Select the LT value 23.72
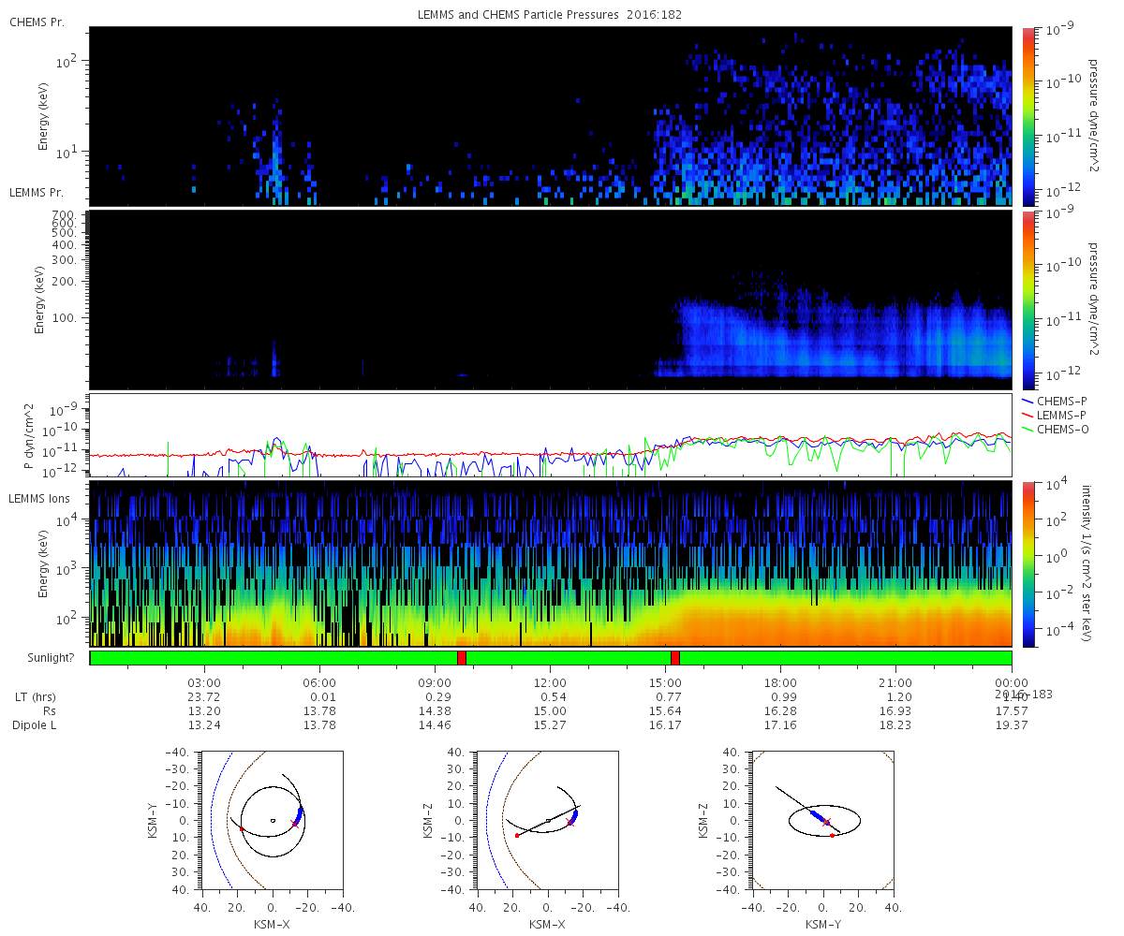Screen dimensions: 1124x936 (204, 697)
